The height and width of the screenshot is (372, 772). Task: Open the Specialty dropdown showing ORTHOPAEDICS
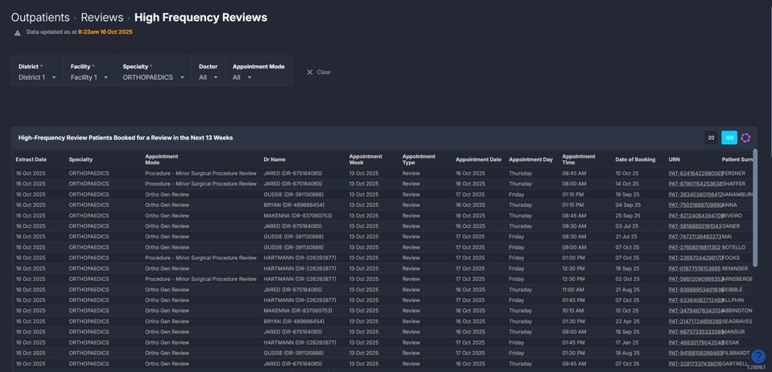click(153, 77)
